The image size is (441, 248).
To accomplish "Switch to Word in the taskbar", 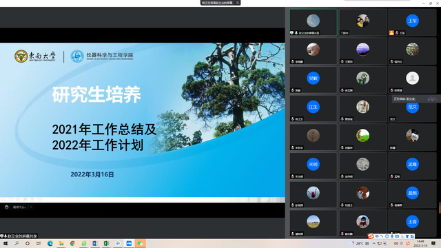I will pyautogui.click(x=95, y=243).
